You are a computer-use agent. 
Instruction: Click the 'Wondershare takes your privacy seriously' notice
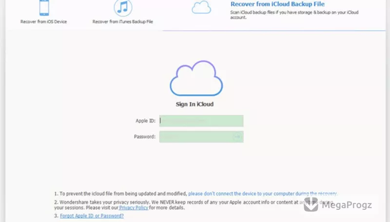[194, 205]
